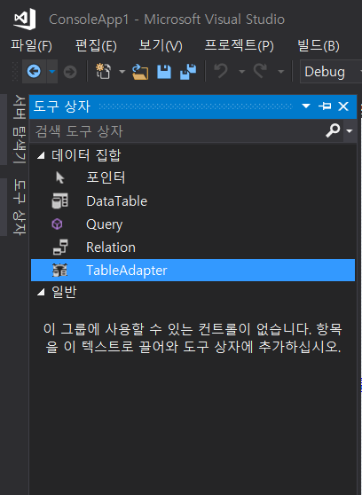Click the 도구 상자 panel title
Viewport: 362px width, 495px height.
(62, 106)
